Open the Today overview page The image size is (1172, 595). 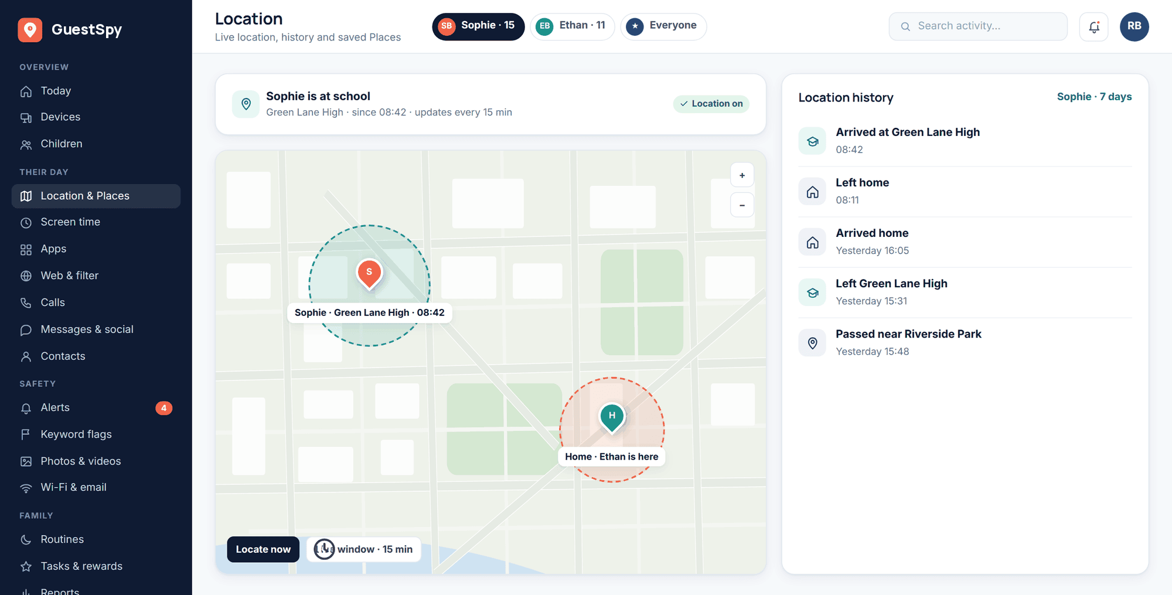(96, 91)
